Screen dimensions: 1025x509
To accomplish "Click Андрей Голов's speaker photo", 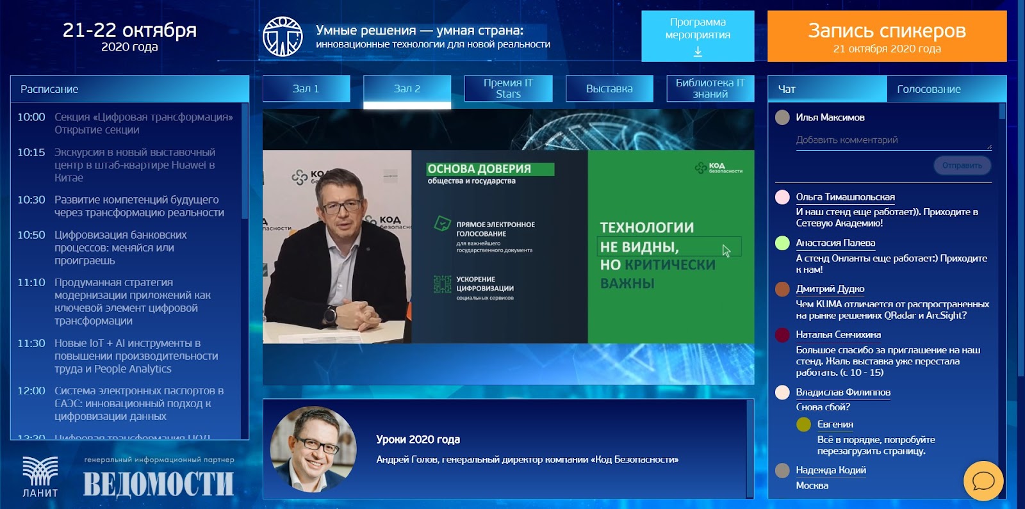I will click(313, 449).
